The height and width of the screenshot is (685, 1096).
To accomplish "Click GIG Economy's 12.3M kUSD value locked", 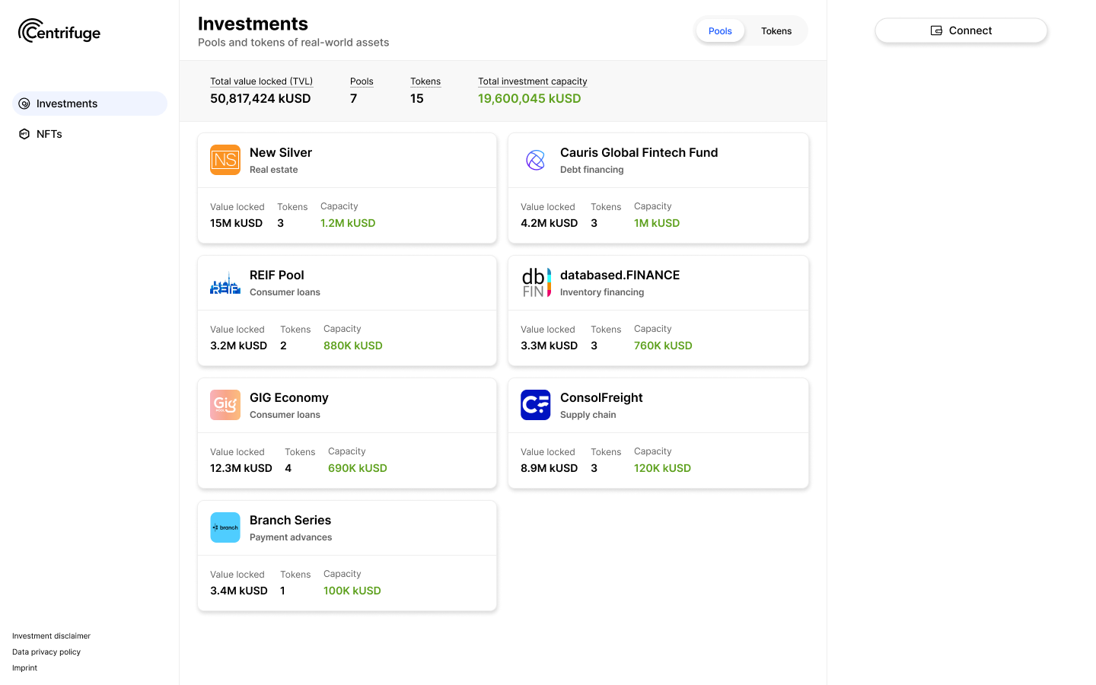I will pos(241,468).
